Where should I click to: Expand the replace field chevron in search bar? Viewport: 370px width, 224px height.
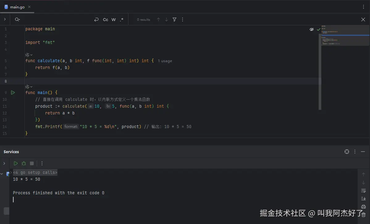click(x=5, y=19)
